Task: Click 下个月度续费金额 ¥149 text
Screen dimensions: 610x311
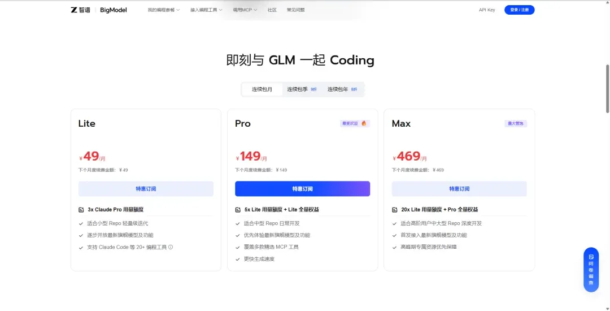Action: 261,170
